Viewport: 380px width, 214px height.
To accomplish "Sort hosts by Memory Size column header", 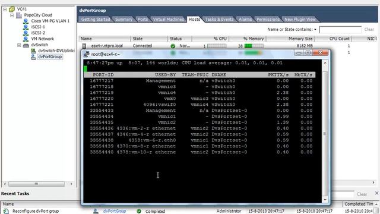I will coord(290,39).
